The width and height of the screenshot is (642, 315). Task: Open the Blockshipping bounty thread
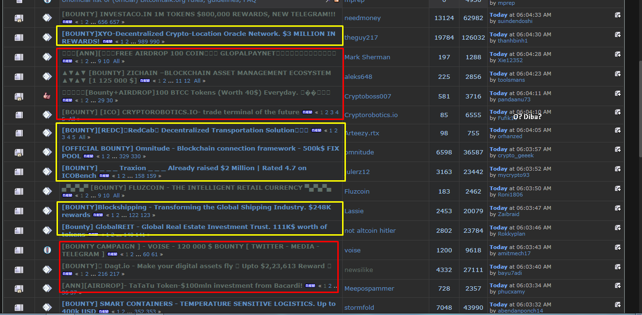(196, 211)
